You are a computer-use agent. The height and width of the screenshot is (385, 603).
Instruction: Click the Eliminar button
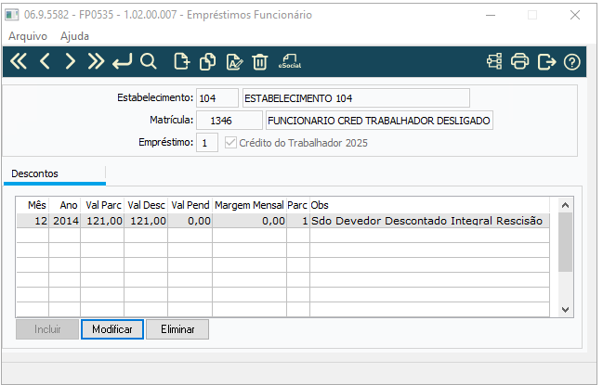[177, 329]
